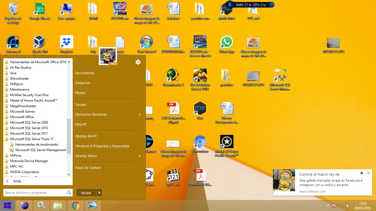
Task: Open Juegos from the start menu
Action: [81, 105]
